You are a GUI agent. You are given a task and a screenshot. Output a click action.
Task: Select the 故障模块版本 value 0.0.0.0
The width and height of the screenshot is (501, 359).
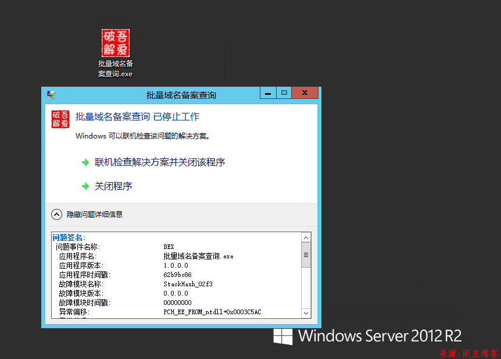point(176,293)
